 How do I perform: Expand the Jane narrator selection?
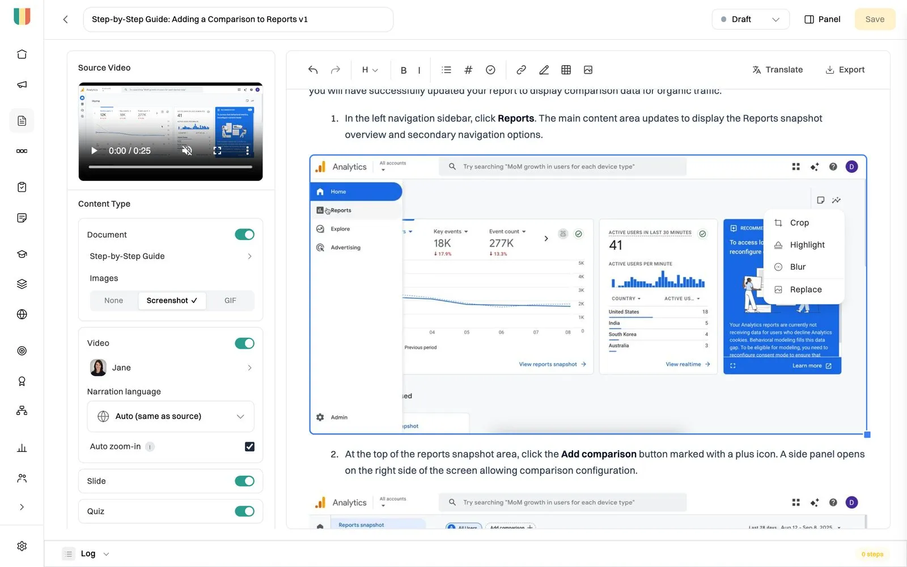(171, 367)
